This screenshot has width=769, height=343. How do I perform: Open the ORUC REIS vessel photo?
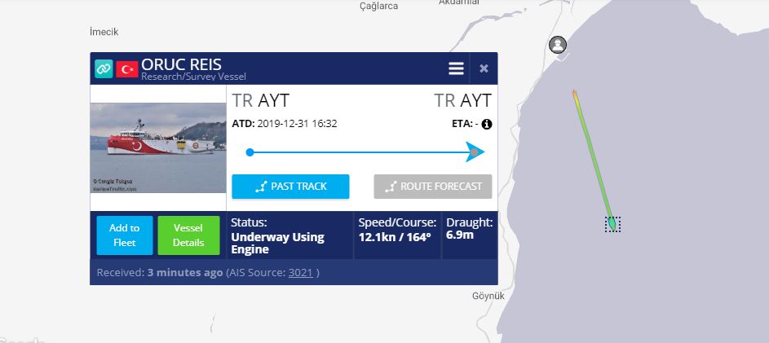(158, 147)
